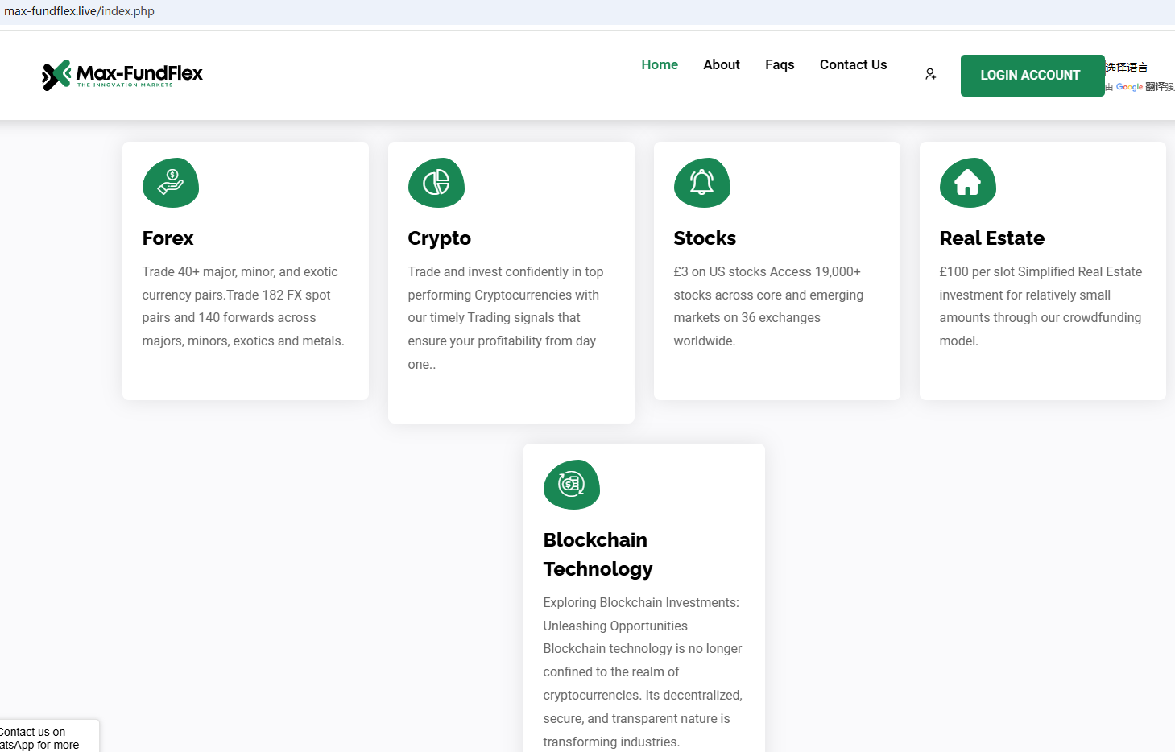Go to the Home nav item
The width and height of the screenshot is (1175, 752).
pos(660,64)
